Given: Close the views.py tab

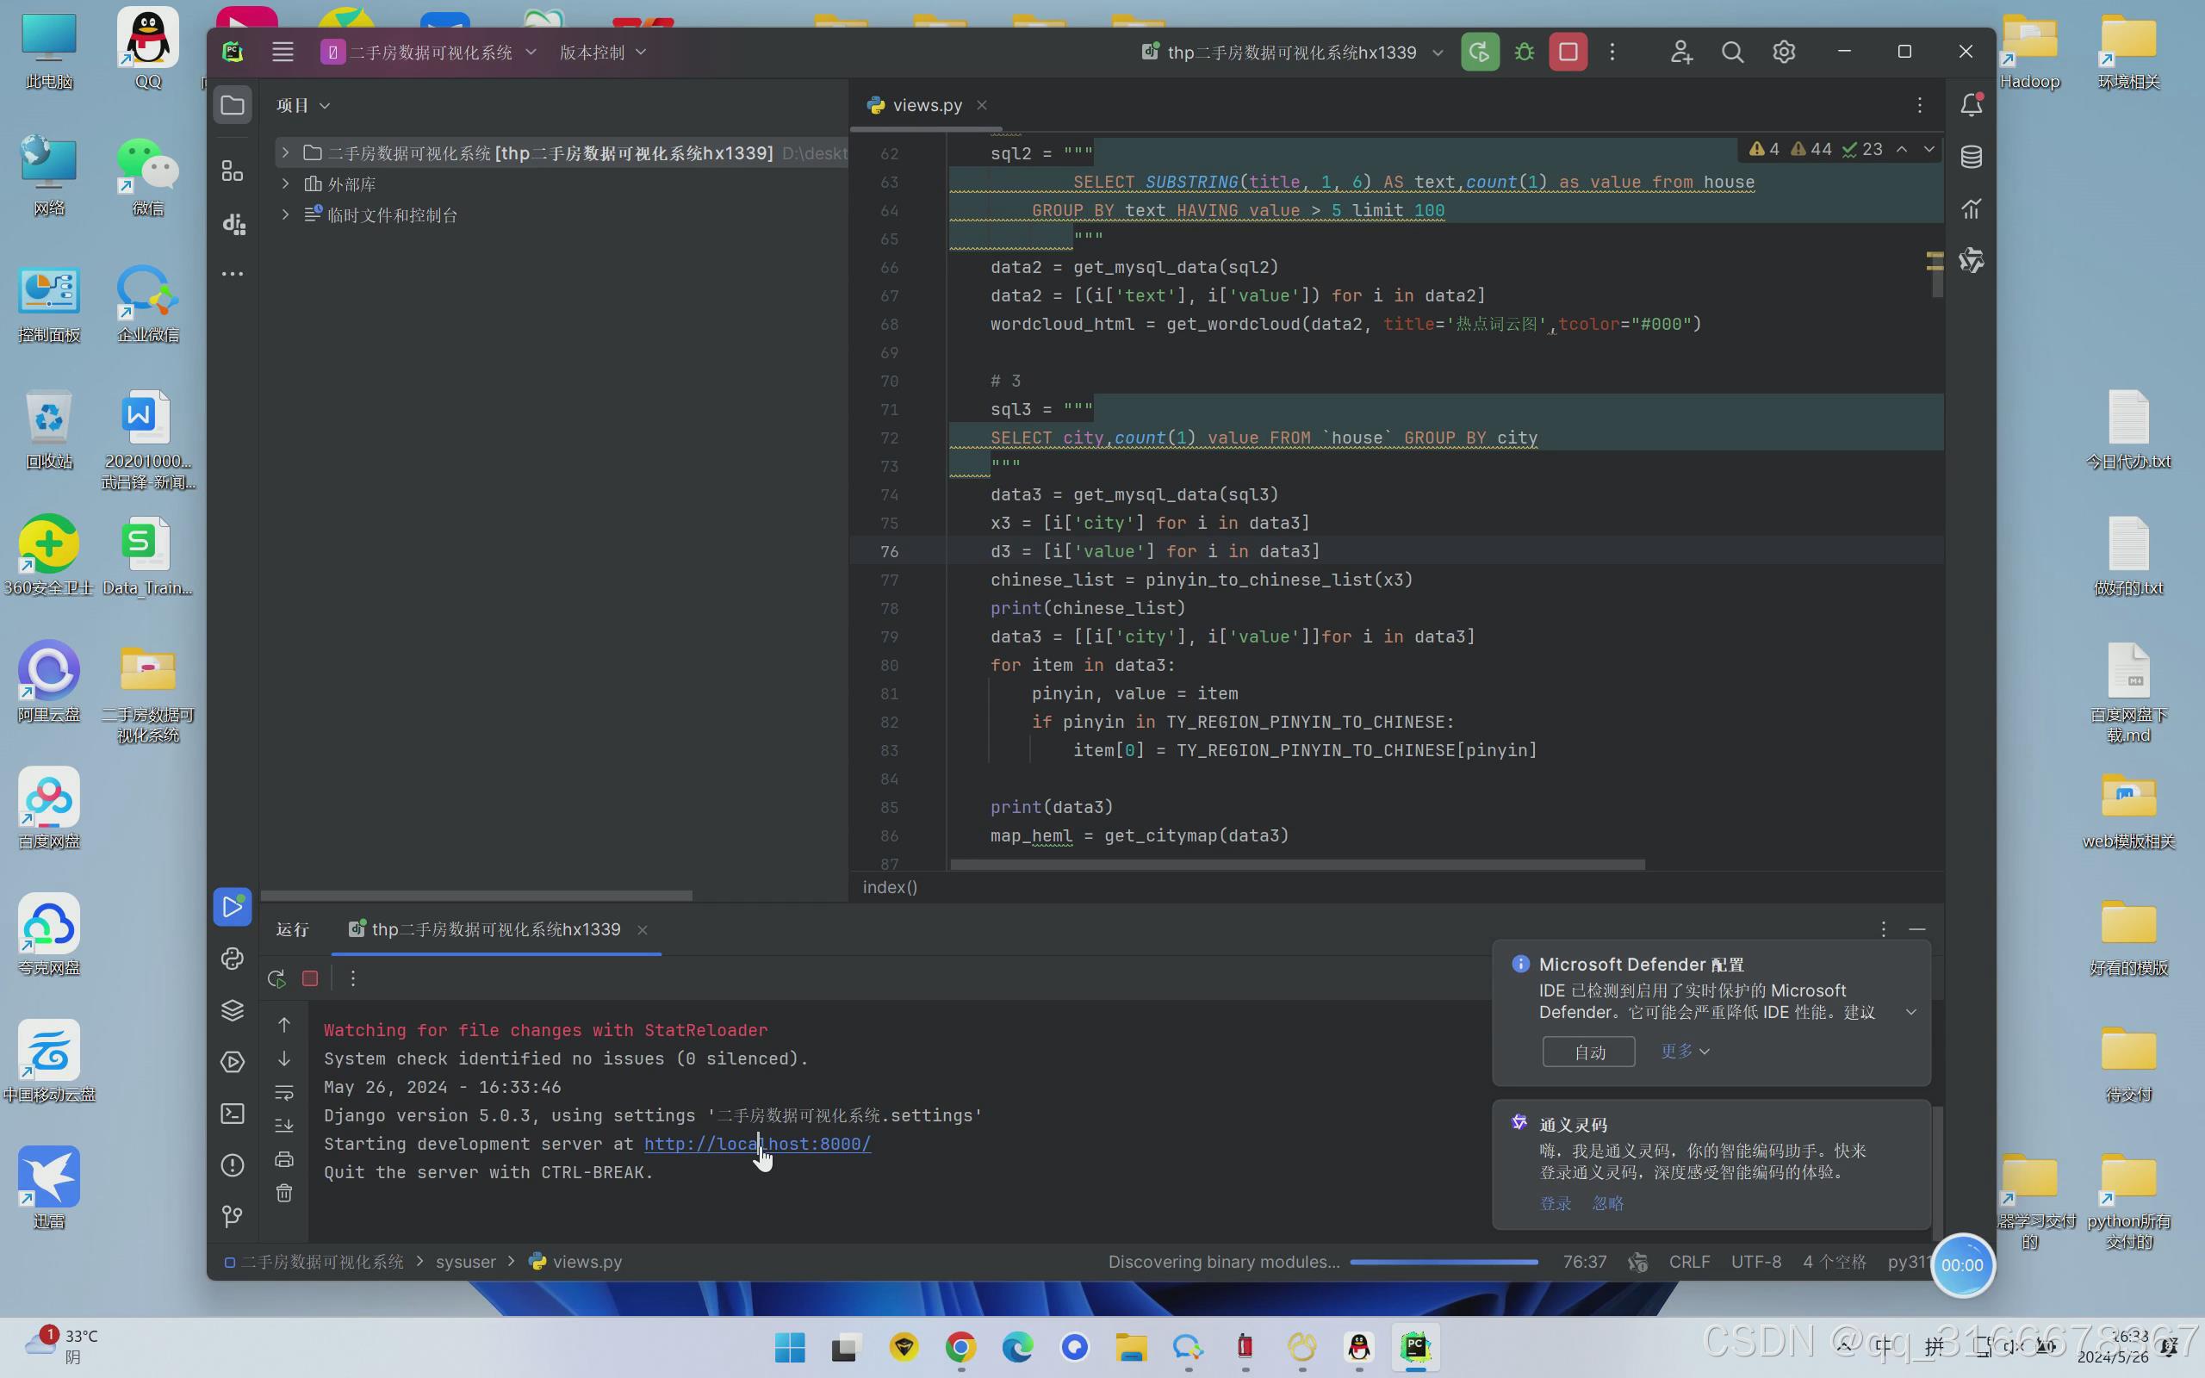Looking at the screenshot, I should point(981,105).
